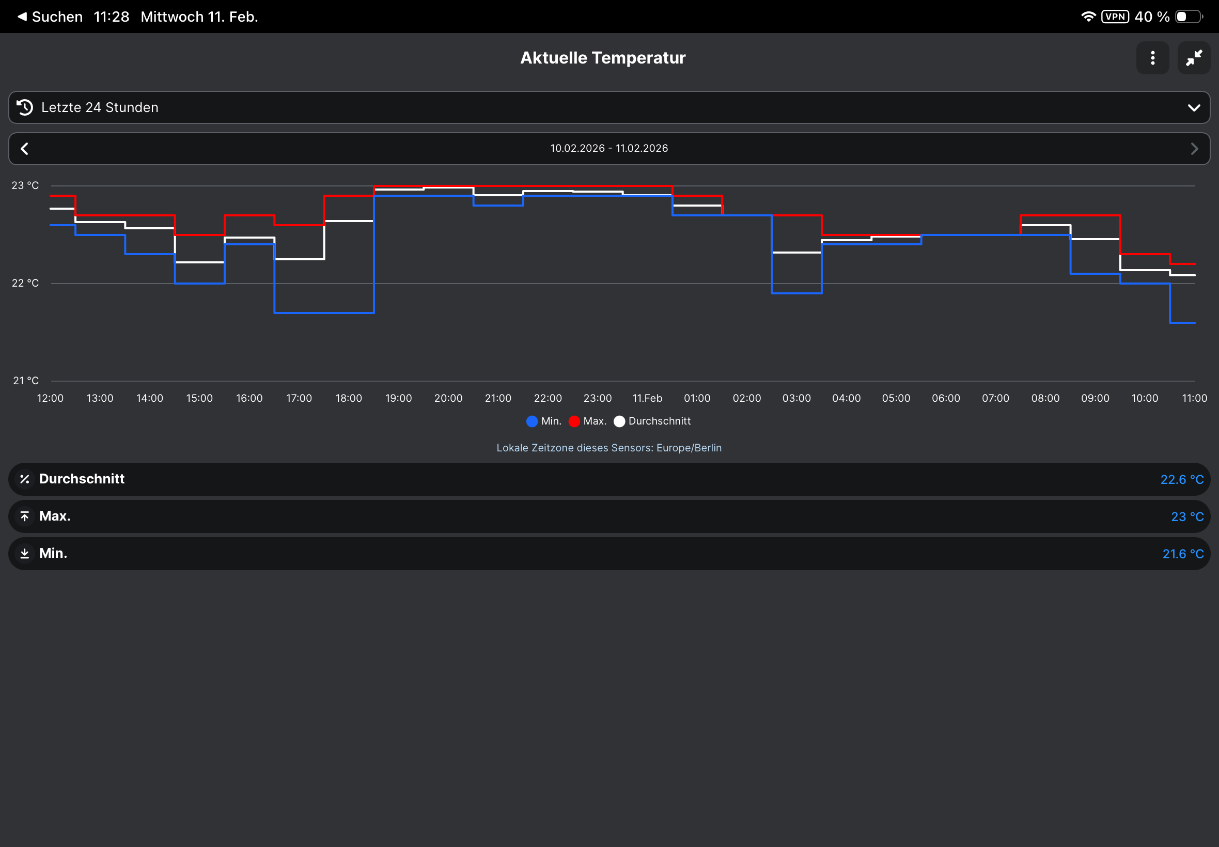Toggle the Min. series in the legend
Viewport: 1219px width, 847px height.
(551, 421)
